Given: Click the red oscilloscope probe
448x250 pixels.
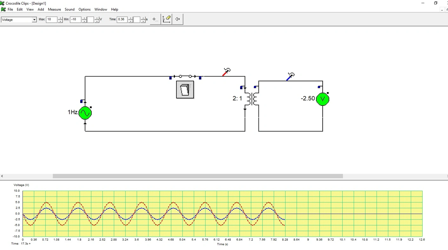Looking at the screenshot, I should pyautogui.click(x=226, y=72).
